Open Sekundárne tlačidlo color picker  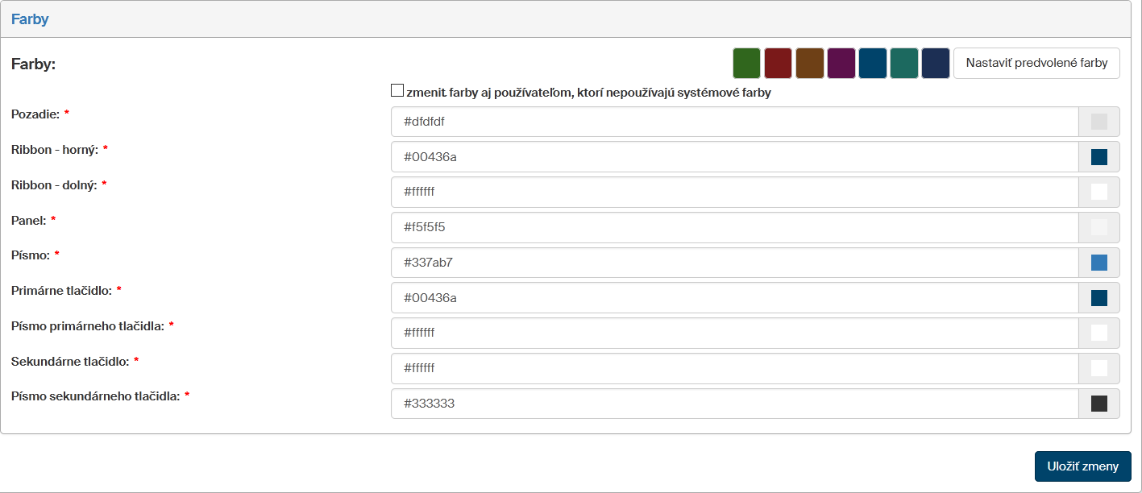[x=1098, y=368]
